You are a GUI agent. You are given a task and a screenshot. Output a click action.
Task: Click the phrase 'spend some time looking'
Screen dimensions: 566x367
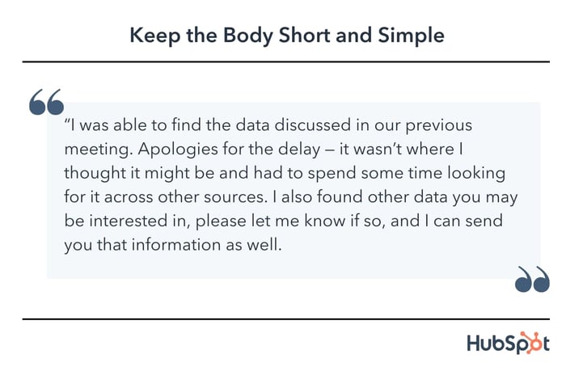click(x=407, y=173)
